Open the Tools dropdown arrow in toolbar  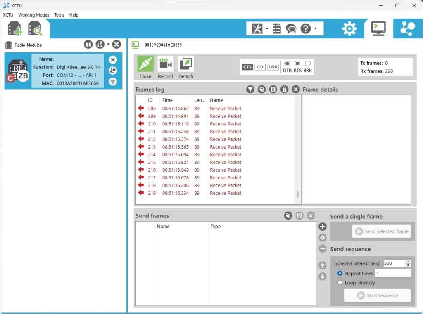[267, 28]
